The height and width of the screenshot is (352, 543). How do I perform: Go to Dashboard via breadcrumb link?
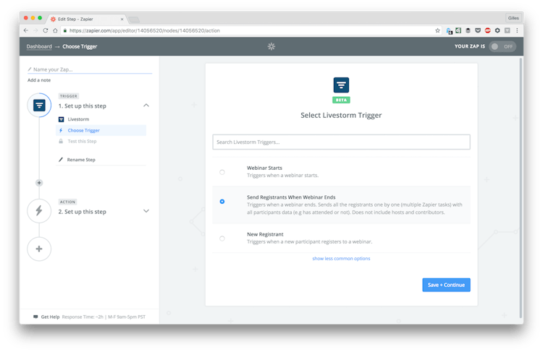[39, 46]
